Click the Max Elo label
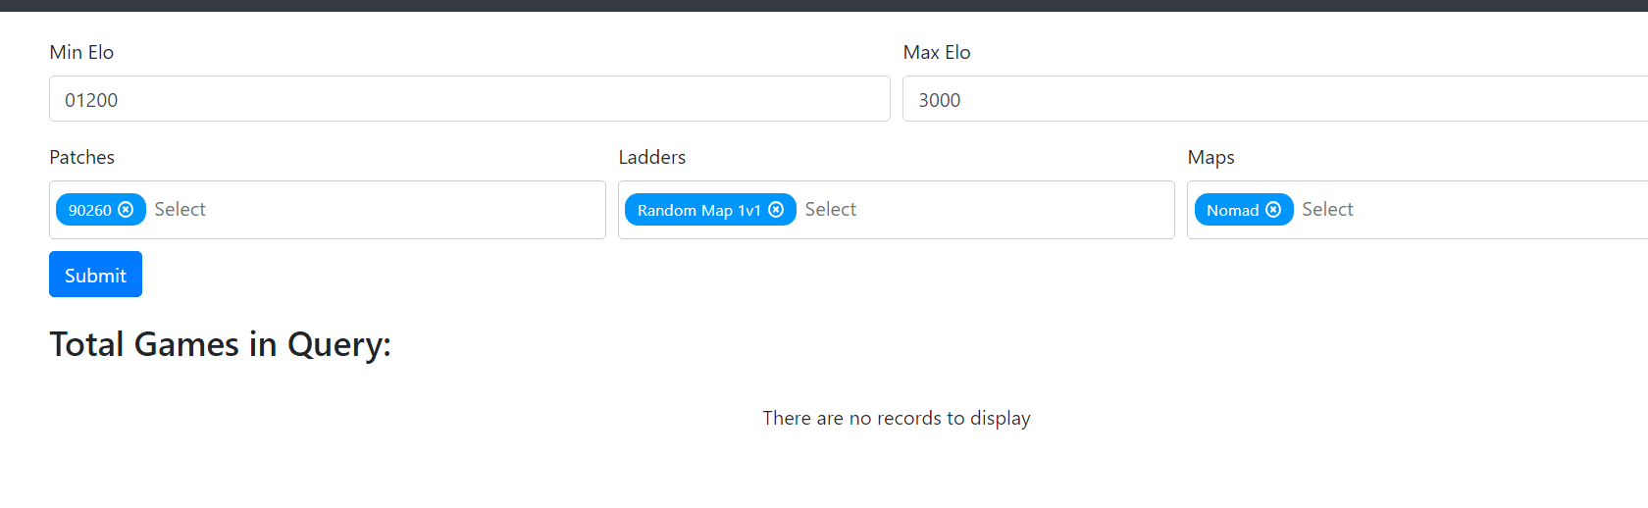Screen dimensions: 1648x508 (937, 52)
